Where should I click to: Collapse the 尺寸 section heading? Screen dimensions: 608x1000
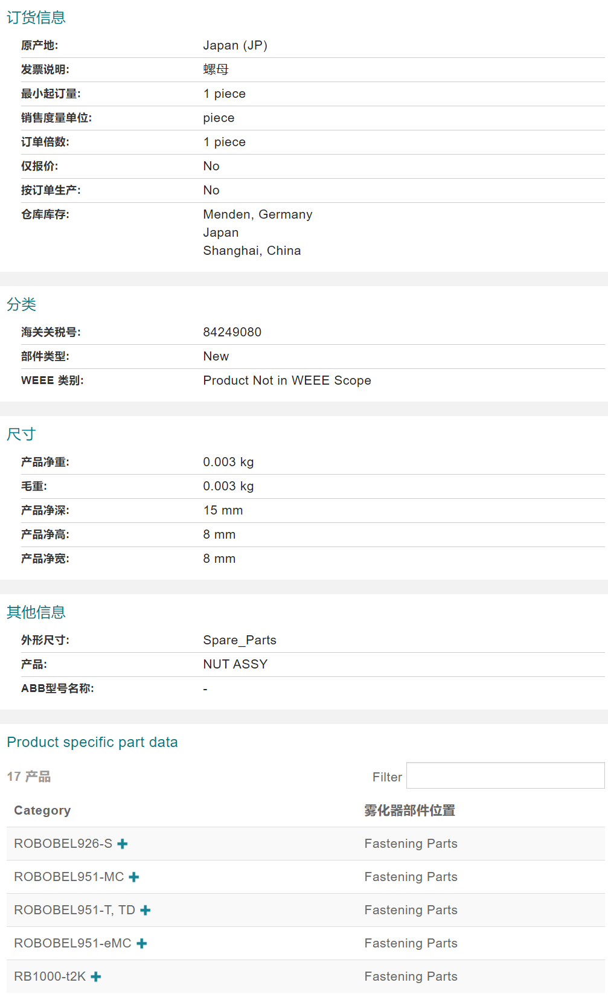[21, 434]
